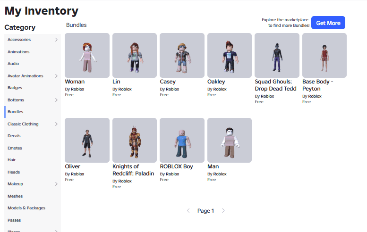This screenshot has width=367, height=232.
Task: Click the Lin title link
Action: tap(116, 82)
